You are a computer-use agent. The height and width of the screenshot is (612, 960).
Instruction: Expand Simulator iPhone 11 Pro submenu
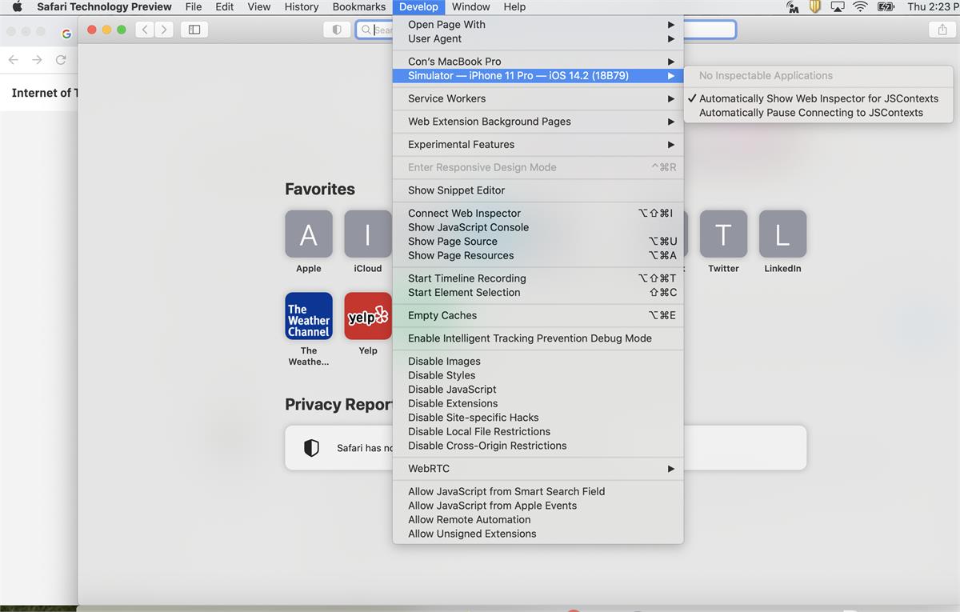coord(538,76)
